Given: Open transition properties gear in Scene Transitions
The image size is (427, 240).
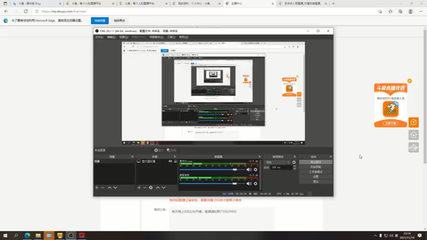Looking at the screenshot, I should click(294, 162).
